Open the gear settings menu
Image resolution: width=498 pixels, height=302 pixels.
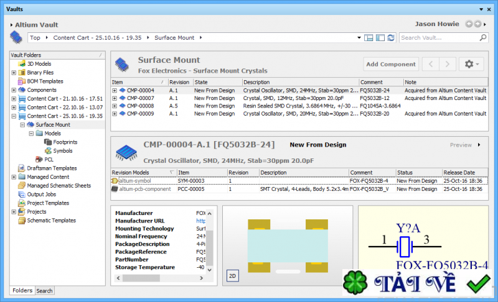pos(470,64)
